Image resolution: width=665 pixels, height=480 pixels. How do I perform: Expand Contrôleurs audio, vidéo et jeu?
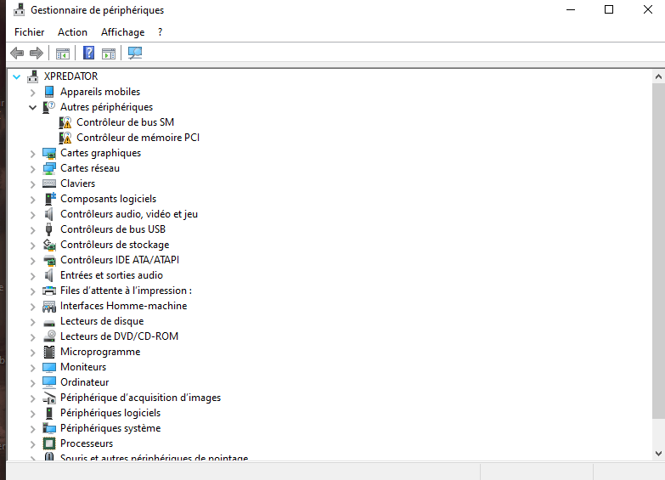(x=32, y=215)
